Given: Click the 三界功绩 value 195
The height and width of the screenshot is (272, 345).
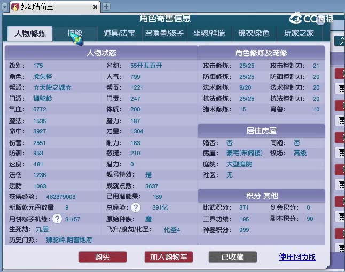Looking at the screenshot, I should pyautogui.click(x=244, y=219).
